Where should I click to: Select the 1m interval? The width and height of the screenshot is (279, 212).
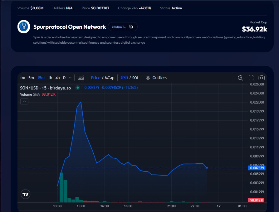tap(22, 78)
